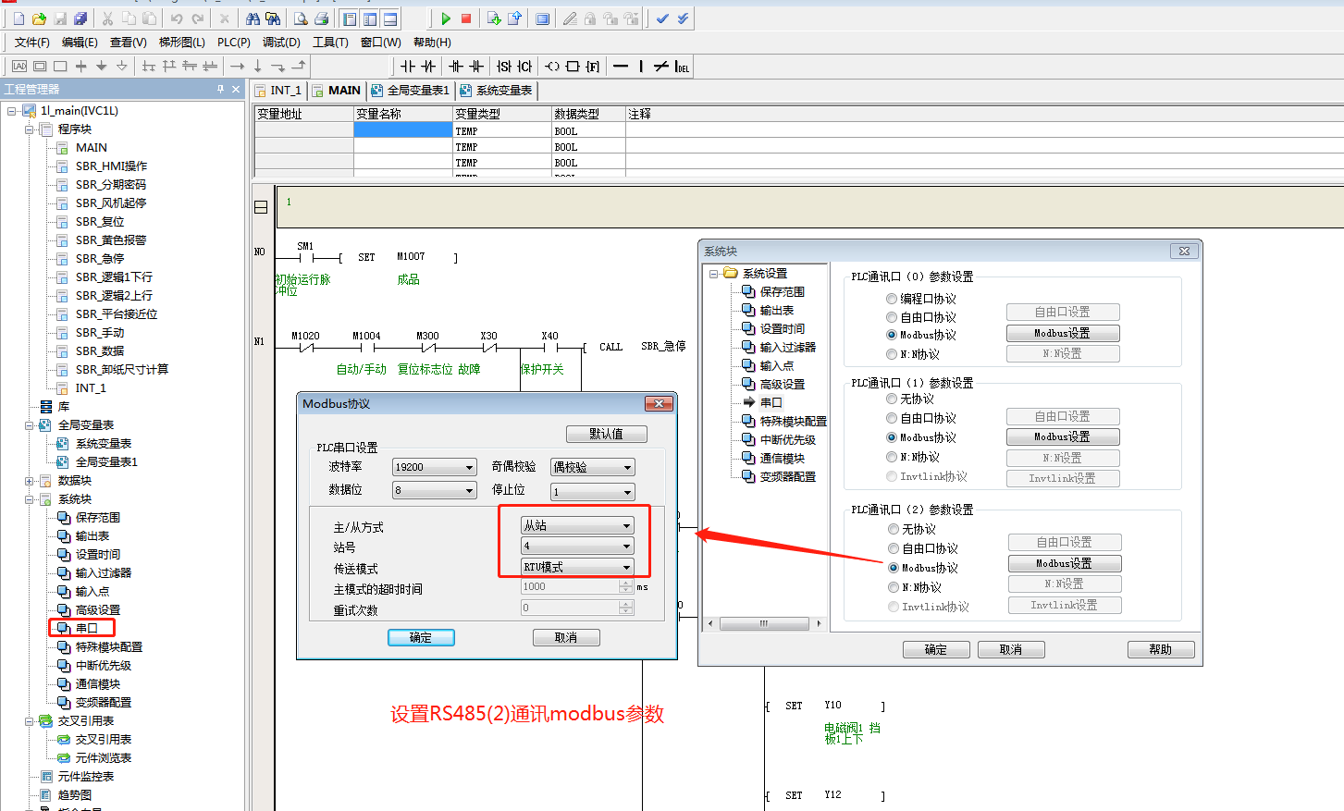Click the Save All toolbar icon
Screen dimensions: 1344x811
(80, 18)
